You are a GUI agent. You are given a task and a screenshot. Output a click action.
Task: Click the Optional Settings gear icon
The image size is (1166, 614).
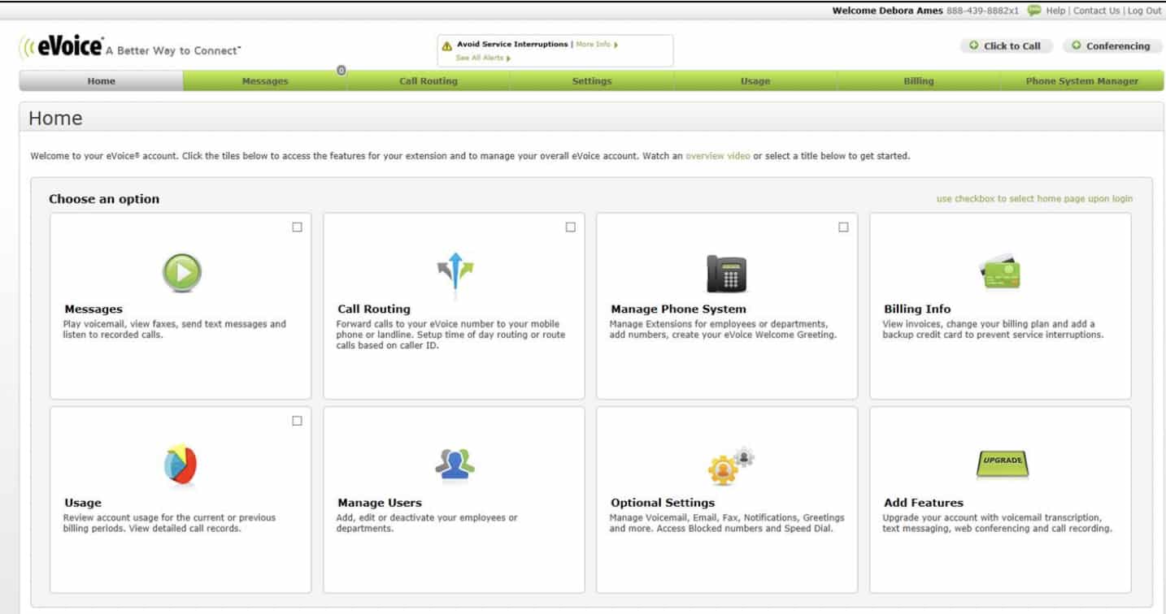[x=730, y=466]
